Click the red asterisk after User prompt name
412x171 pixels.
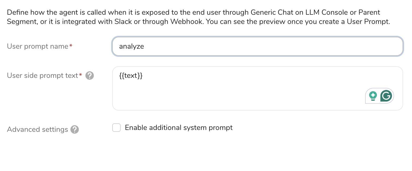[71, 46]
